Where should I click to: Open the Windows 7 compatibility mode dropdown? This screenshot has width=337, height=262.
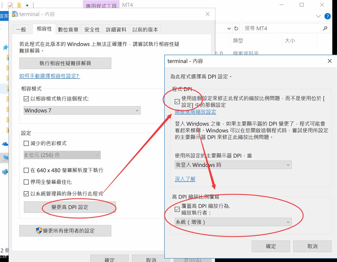tap(82, 110)
